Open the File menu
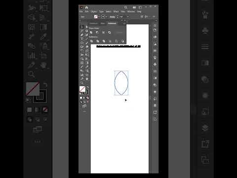Viewport: 237px width, 178px height. click(81, 11)
